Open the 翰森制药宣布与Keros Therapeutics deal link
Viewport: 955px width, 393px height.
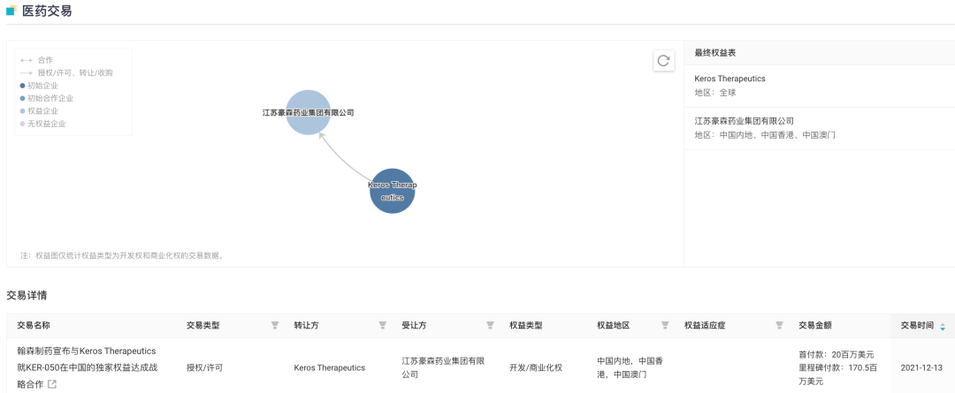[x=87, y=367]
